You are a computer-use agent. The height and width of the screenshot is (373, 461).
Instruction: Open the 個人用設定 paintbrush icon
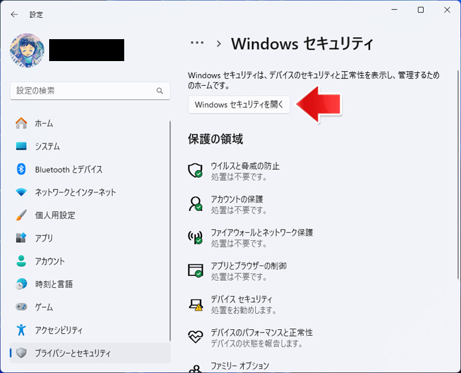click(21, 215)
